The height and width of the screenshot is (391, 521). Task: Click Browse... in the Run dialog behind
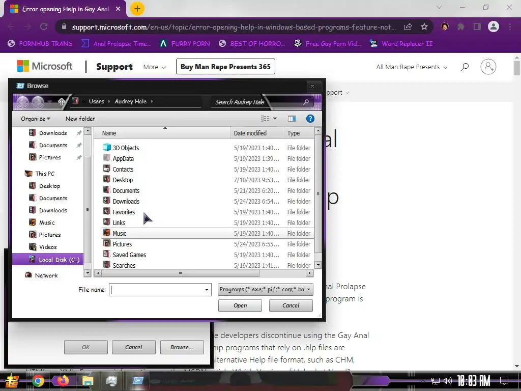tap(182, 347)
